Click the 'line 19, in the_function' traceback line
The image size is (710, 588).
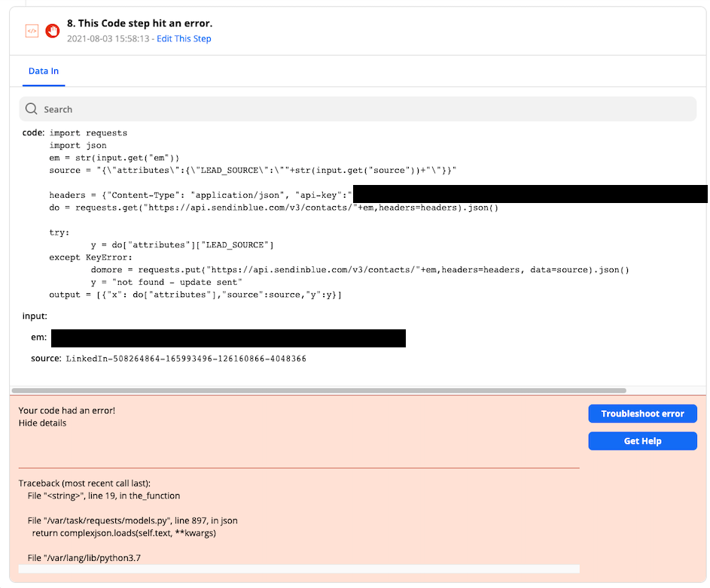click(x=104, y=496)
